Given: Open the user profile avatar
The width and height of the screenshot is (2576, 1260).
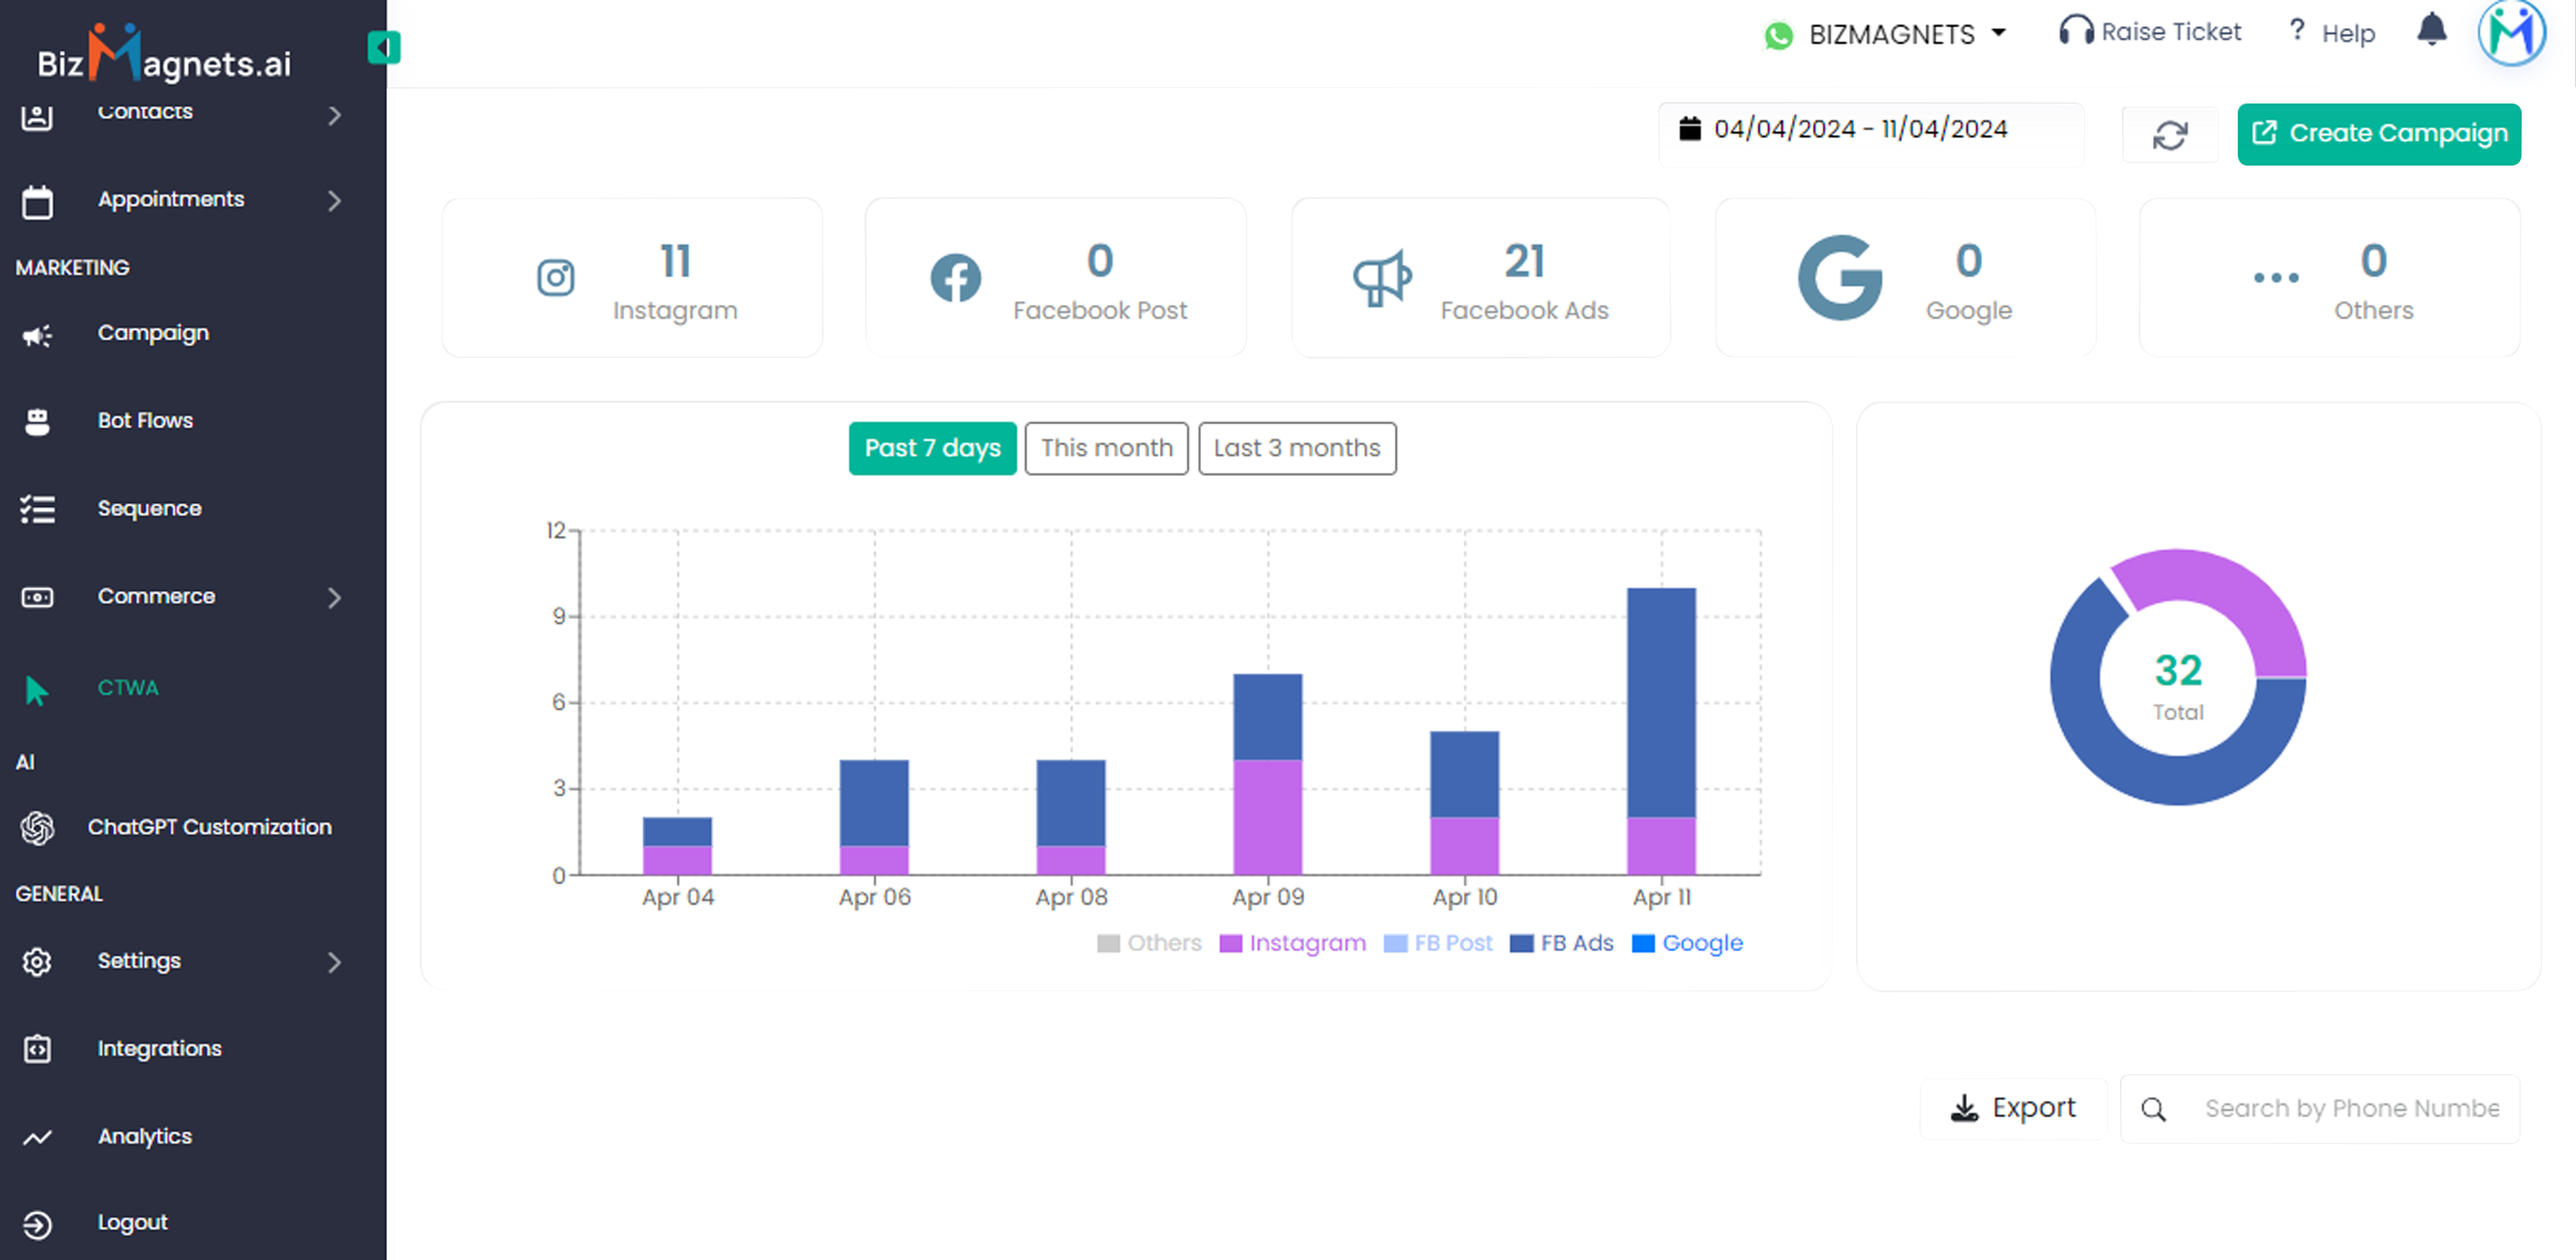Looking at the screenshot, I should coord(2511,32).
